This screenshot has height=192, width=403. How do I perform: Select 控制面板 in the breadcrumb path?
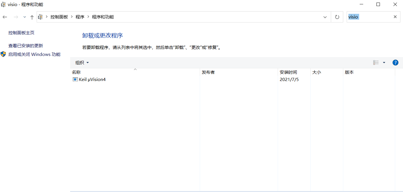click(x=59, y=17)
